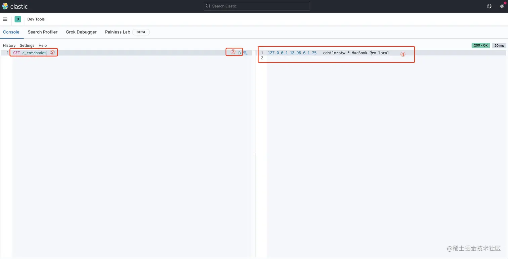The height and width of the screenshot is (259, 508).
Task: Click the green D space avatar
Action: pyautogui.click(x=18, y=19)
